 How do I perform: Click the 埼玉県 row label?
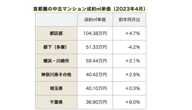click(56, 88)
